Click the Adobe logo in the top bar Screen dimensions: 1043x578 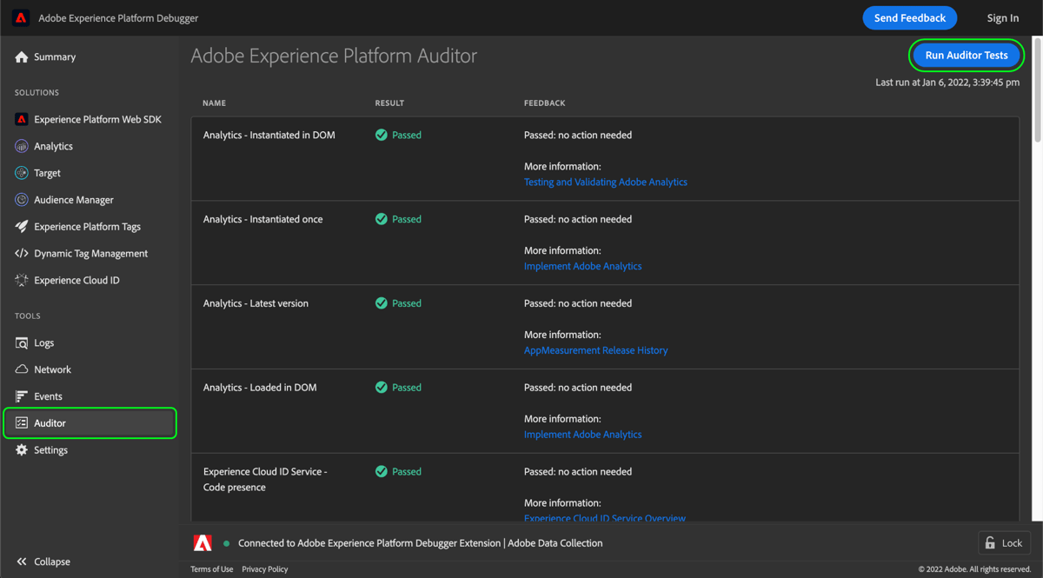tap(21, 17)
